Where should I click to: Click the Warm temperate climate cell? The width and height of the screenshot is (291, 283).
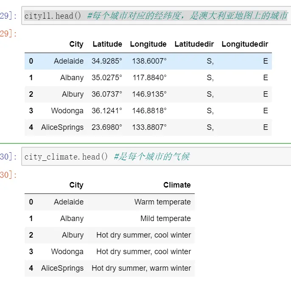(162, 202)
